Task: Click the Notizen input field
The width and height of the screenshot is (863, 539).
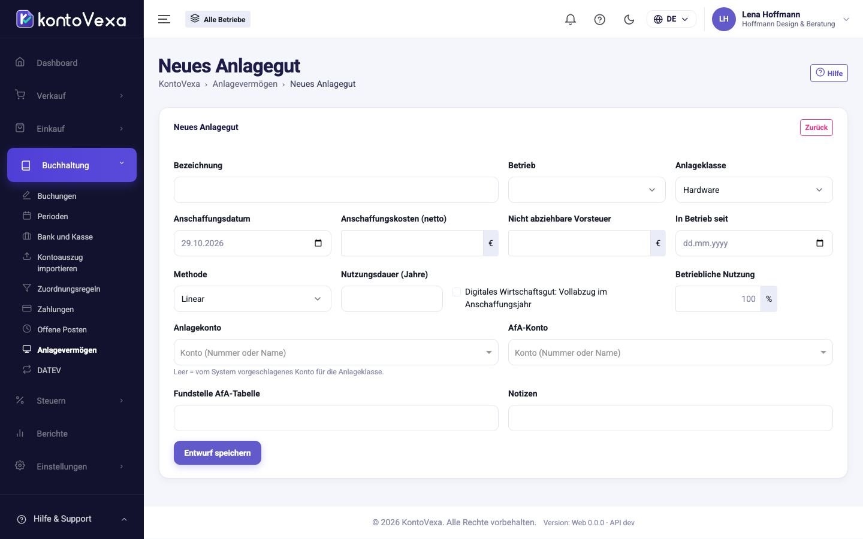Action: click(x=670, y=418)
